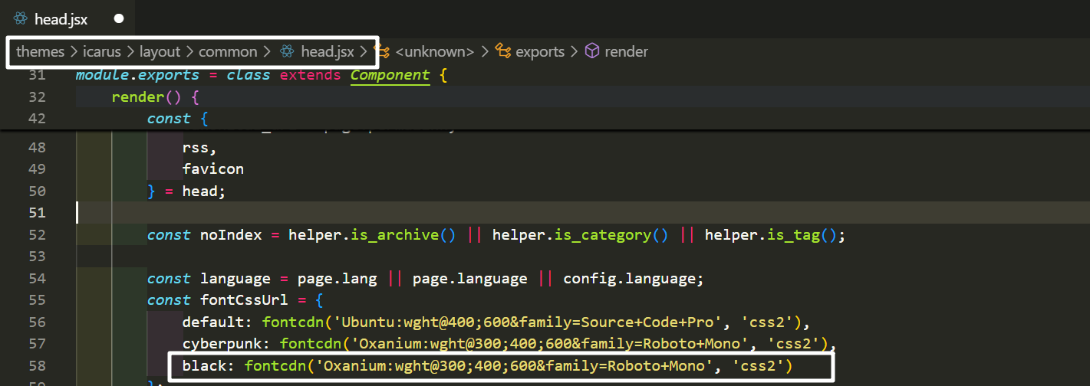Click 'helper.is_tag()' call on line 52

(x=770, y=235)
